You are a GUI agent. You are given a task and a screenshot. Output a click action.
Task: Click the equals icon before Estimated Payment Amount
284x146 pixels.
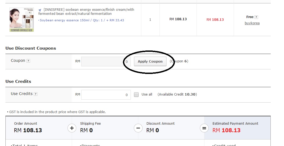(204, 128)
